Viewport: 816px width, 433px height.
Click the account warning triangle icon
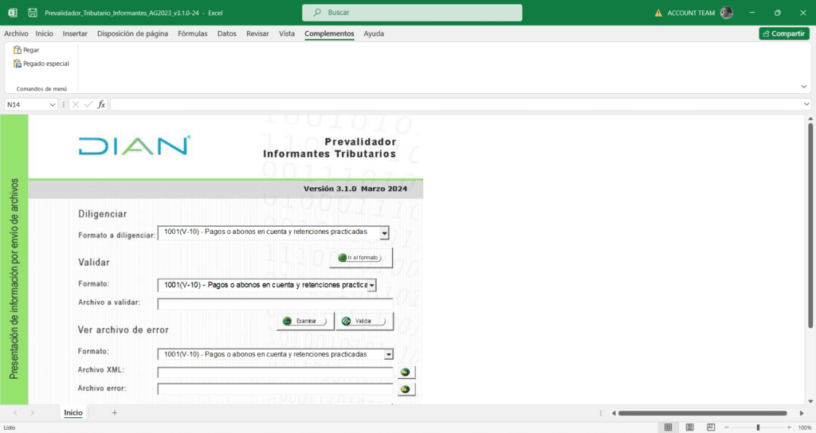point(658,13)
